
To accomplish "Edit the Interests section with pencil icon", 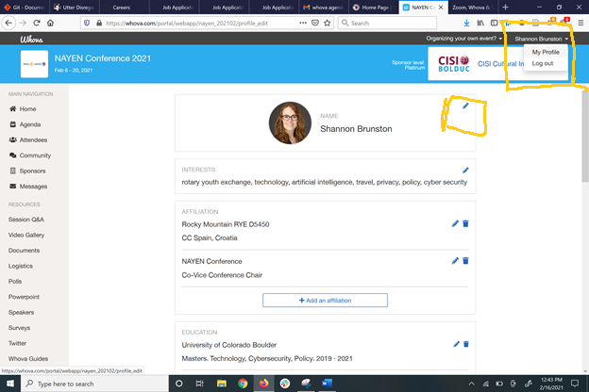I will pos(465,170).
